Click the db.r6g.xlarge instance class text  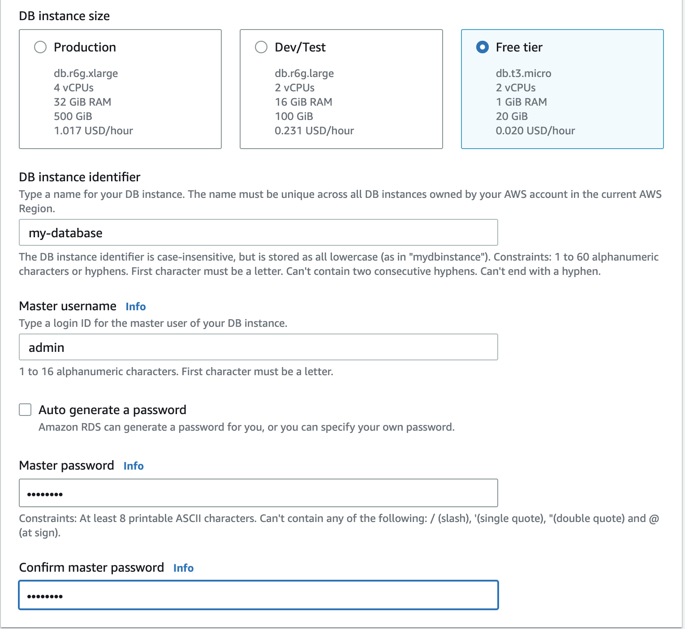[x=86, y=73]
